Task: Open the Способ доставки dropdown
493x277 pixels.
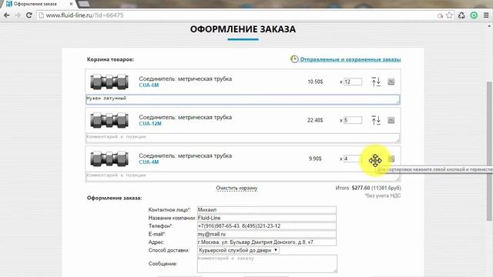Action: 238,250
